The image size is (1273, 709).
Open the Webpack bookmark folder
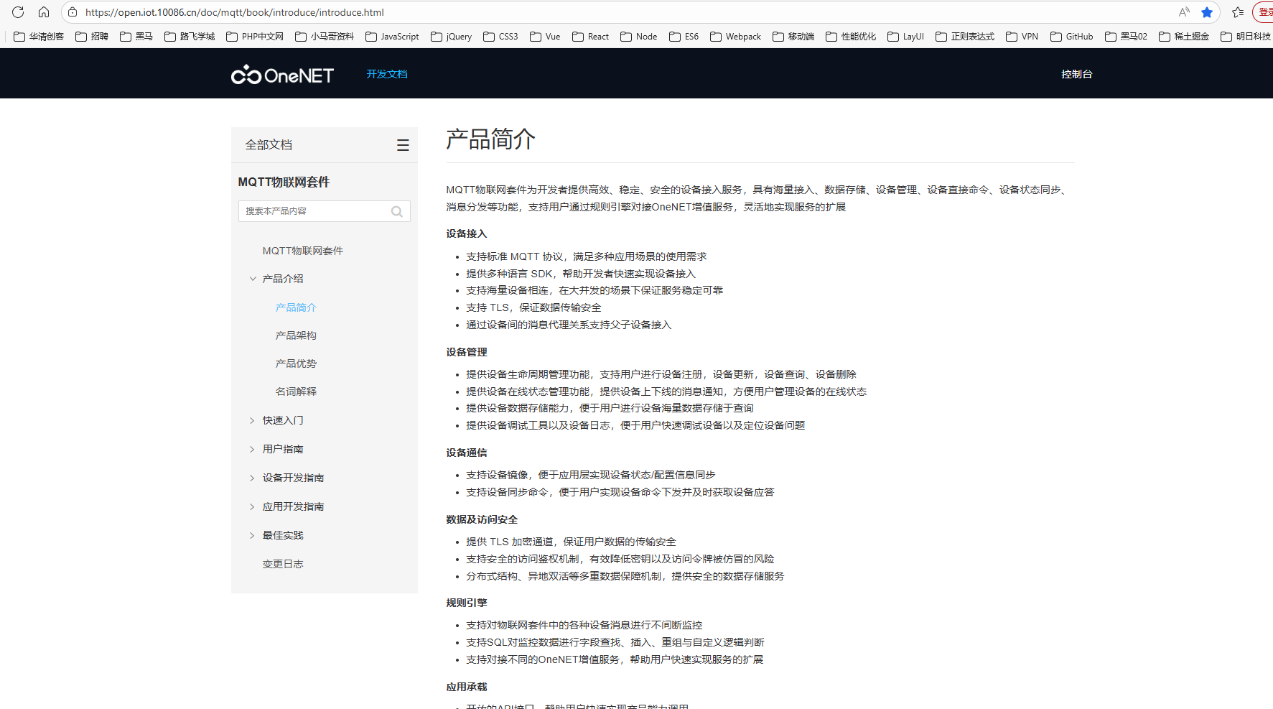pyautogui.click(x=736, y=37)
